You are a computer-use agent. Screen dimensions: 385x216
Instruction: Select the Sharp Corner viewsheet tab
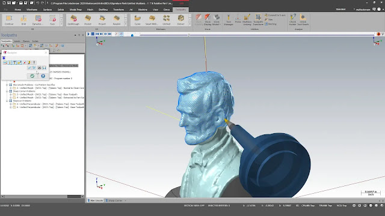114,200
